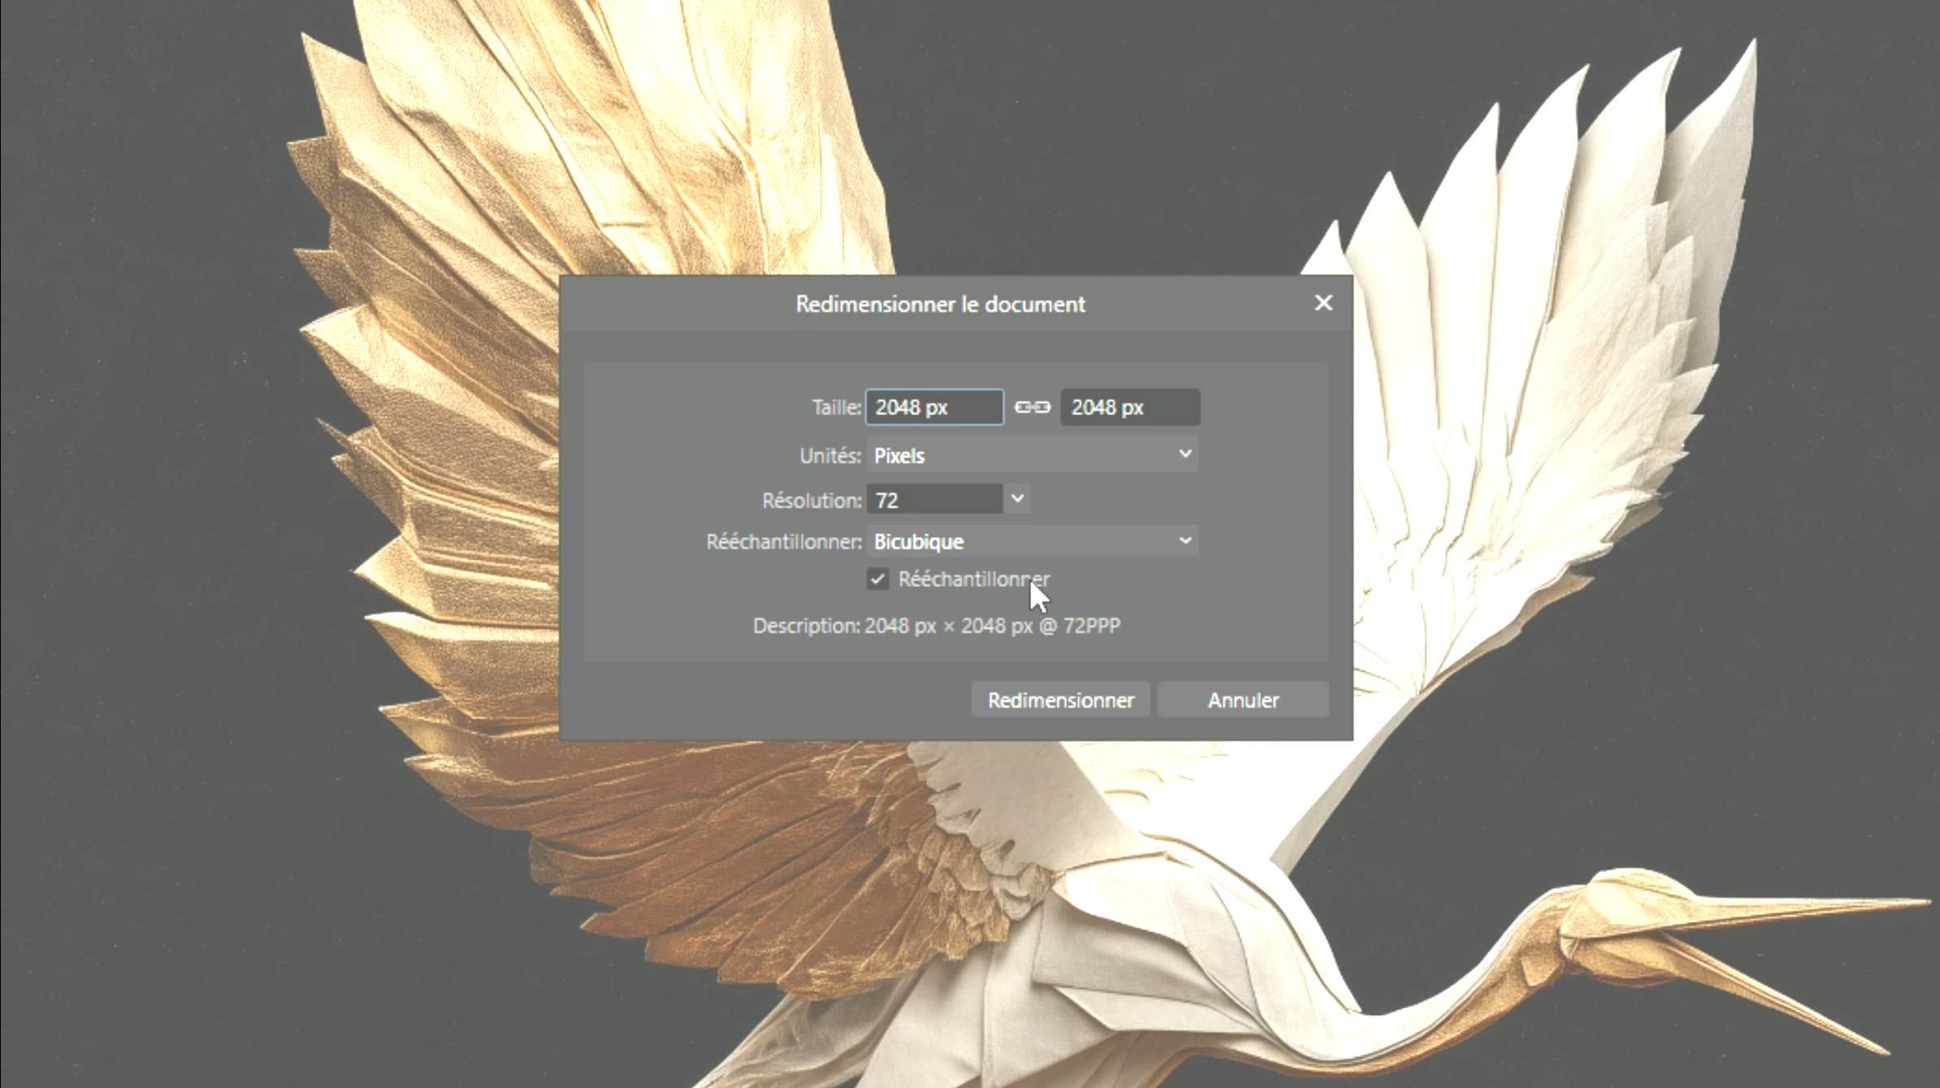Click the Unités label

tap(829, 456)
